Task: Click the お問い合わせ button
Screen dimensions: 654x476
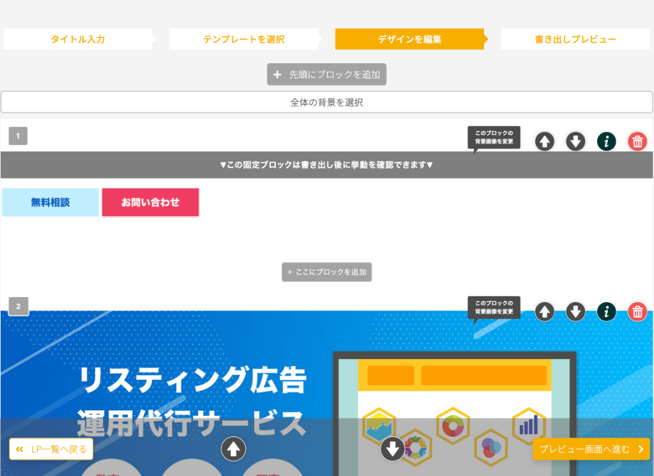Action: 150,203
